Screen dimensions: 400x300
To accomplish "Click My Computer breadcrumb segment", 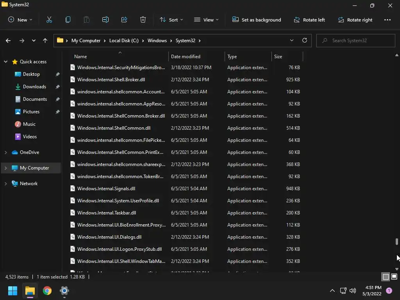I will [x=86, y=41].
